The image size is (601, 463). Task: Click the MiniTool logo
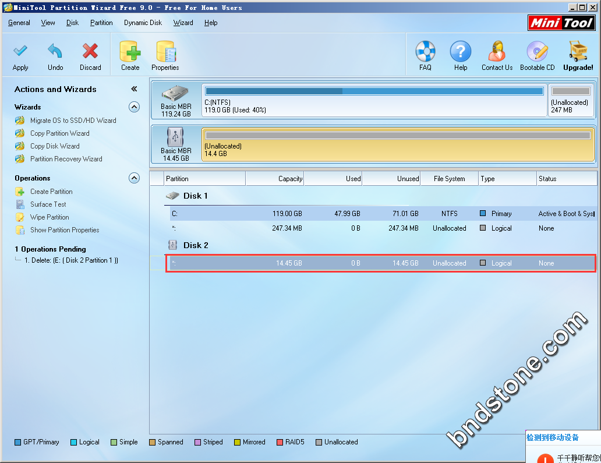tap(561, 23)
